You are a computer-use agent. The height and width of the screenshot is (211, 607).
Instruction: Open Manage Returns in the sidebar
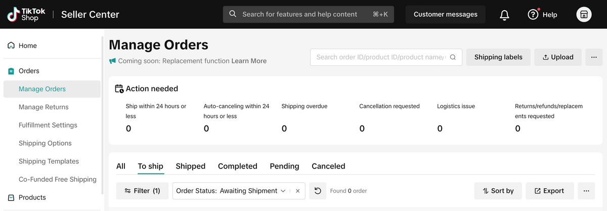point(44,107)
